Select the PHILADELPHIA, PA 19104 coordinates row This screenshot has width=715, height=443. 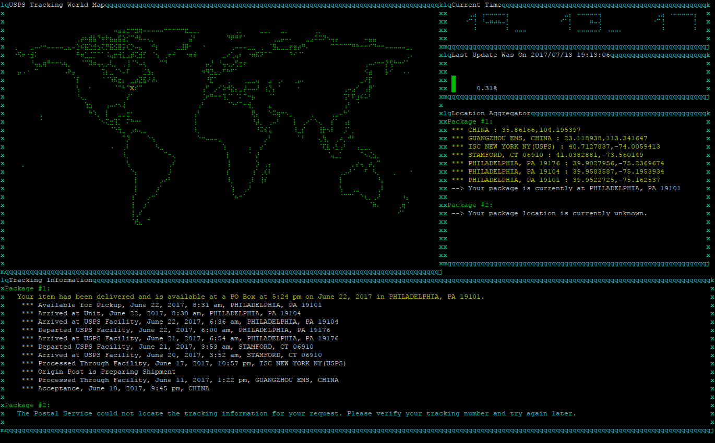(558, 171)
